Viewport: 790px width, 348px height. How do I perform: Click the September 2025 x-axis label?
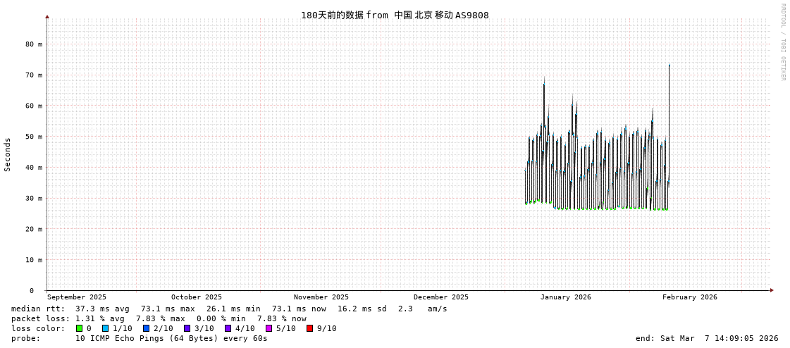(x=77, y=297)
